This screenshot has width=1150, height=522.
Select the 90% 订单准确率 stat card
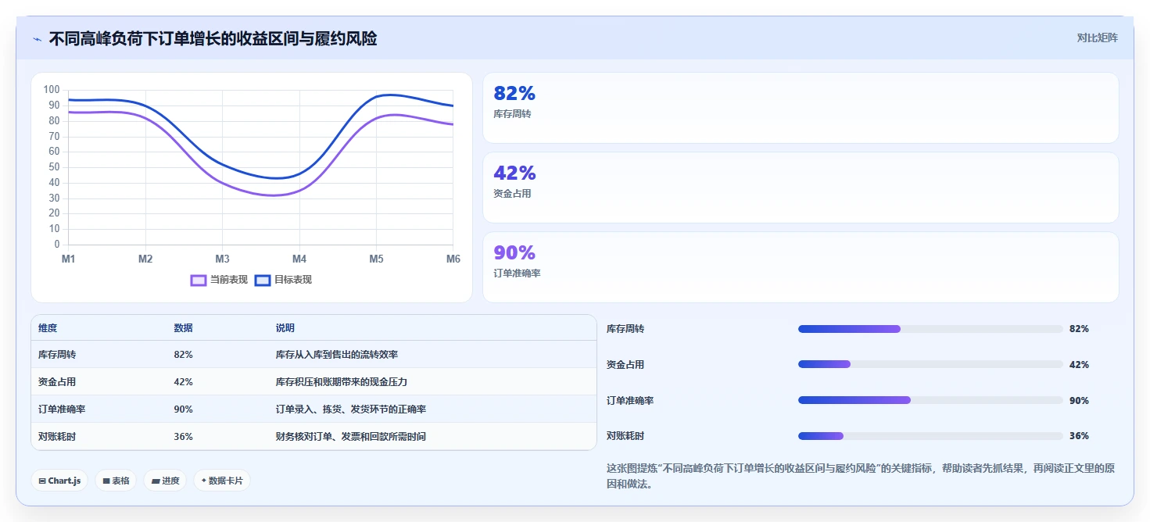click(x=801, y=267)
